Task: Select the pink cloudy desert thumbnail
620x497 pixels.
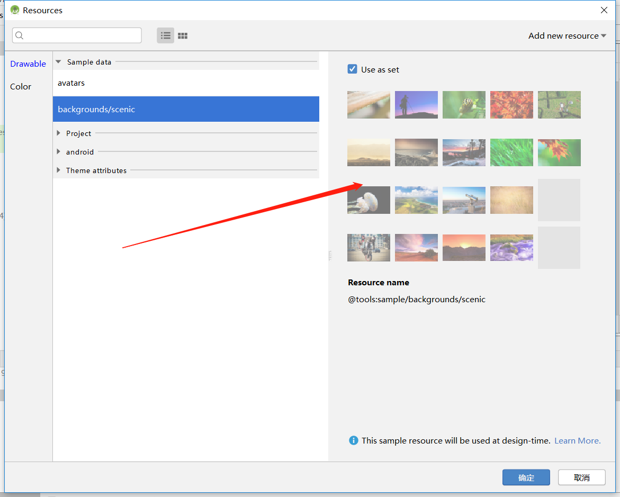Action: [416, 248]
